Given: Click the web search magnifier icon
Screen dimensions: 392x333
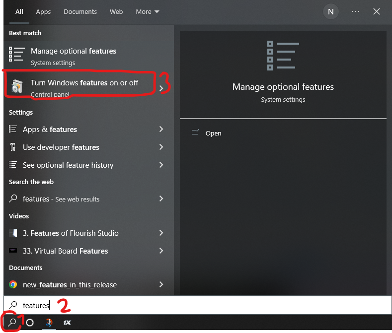Looking at the screenshot, I should (x=13, y=199).
